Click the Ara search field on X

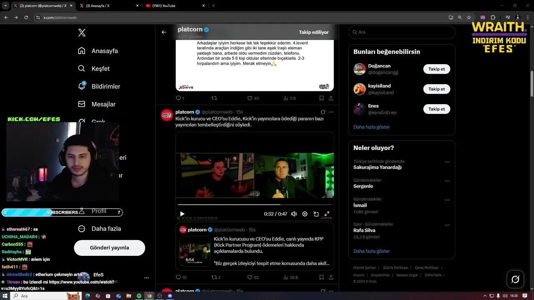pos(401,32)
